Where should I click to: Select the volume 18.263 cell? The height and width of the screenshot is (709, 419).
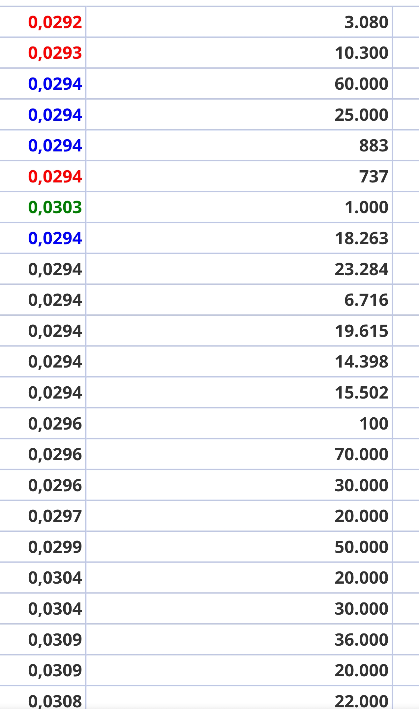tap(239, 238)
